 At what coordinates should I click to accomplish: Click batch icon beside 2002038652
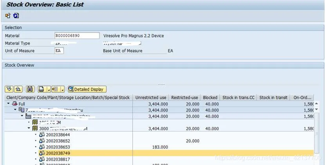pyautogui.click(x=42, y=141)
